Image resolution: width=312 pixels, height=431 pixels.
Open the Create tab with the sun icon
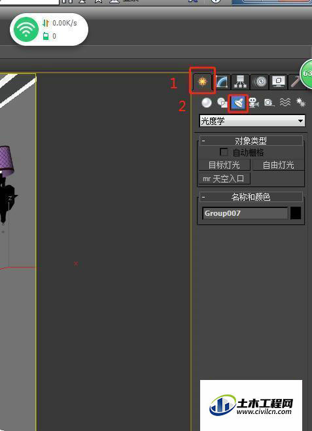[x=203, y=82]
